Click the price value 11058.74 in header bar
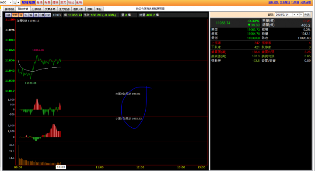This screenshot has height=171, width=315. pyautogui.click(x=75, y=15)
